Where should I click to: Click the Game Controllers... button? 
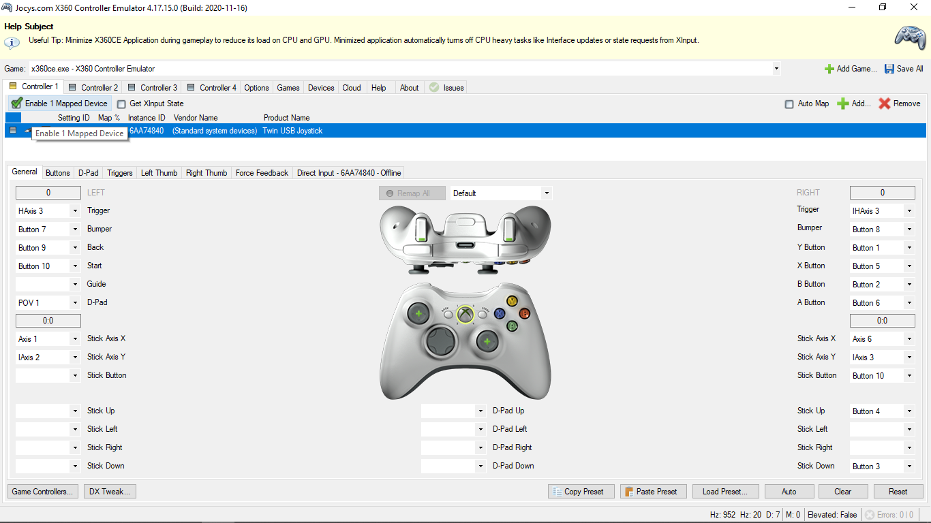pyautogui.click(x=43, y=492)
